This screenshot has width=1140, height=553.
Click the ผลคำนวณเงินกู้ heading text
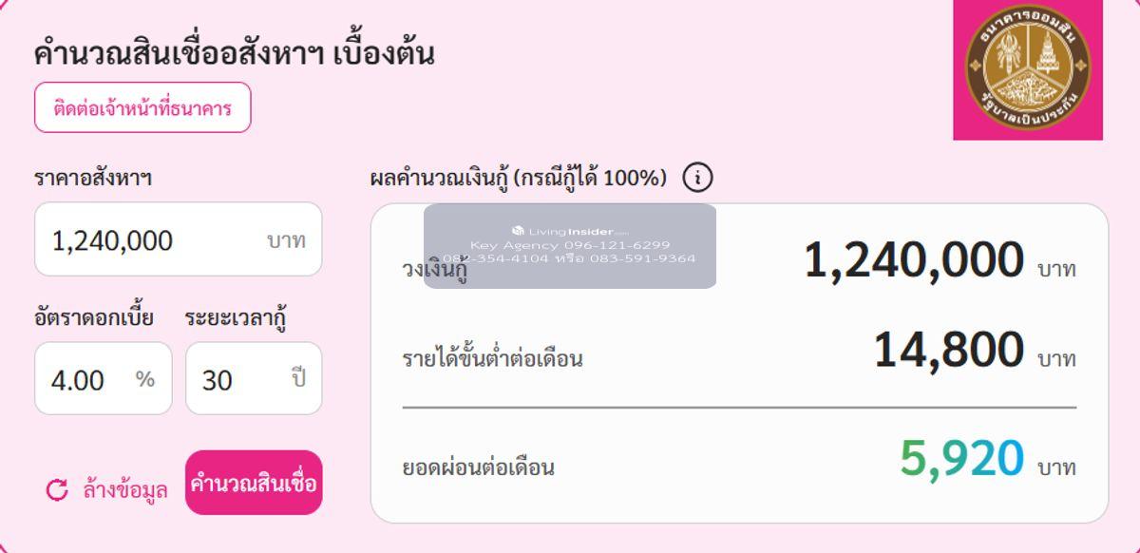(518, 178)
